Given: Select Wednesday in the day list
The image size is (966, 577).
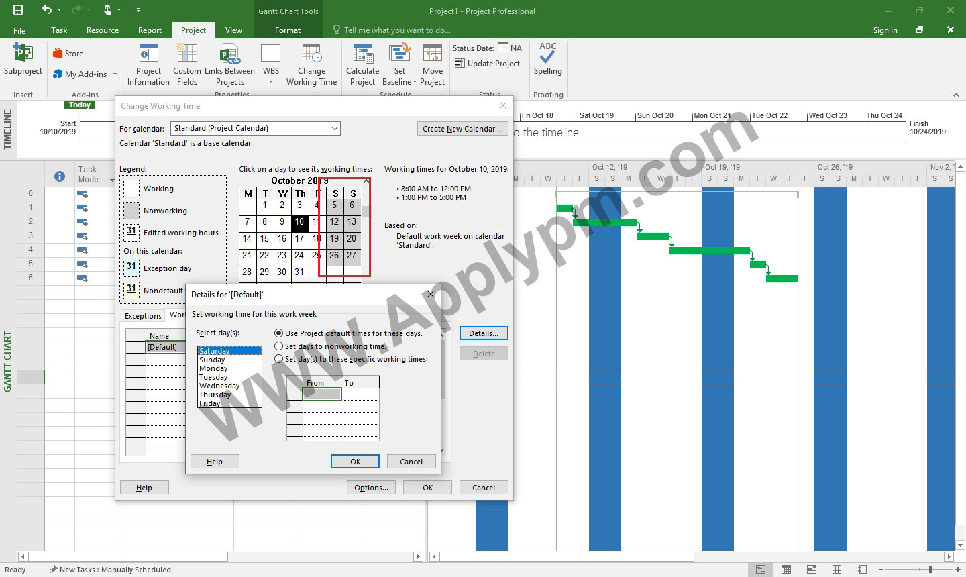Looking at the screenshot, I should coord(229,386).
